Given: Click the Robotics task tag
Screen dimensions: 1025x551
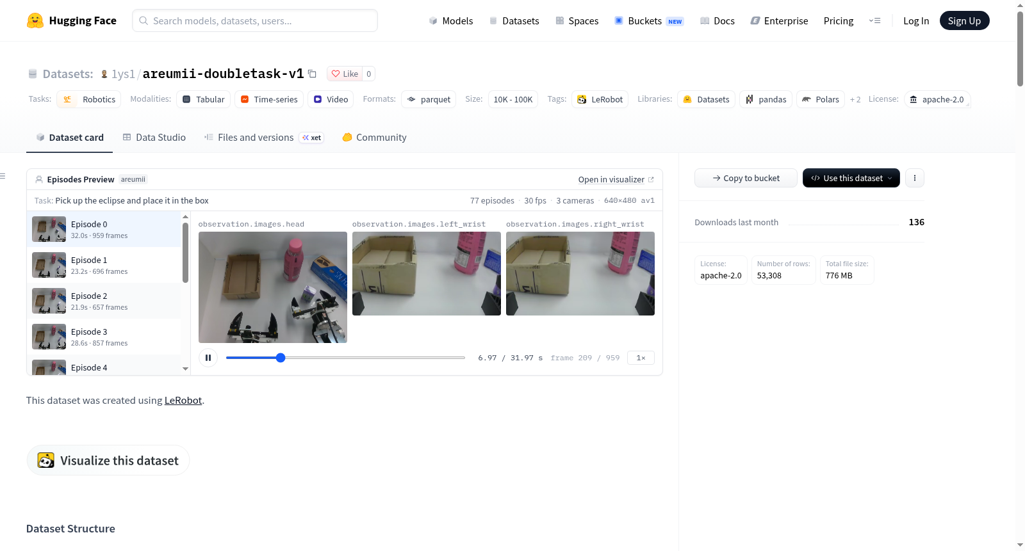Looking at the screenshot, I should (x=89, y=99).
